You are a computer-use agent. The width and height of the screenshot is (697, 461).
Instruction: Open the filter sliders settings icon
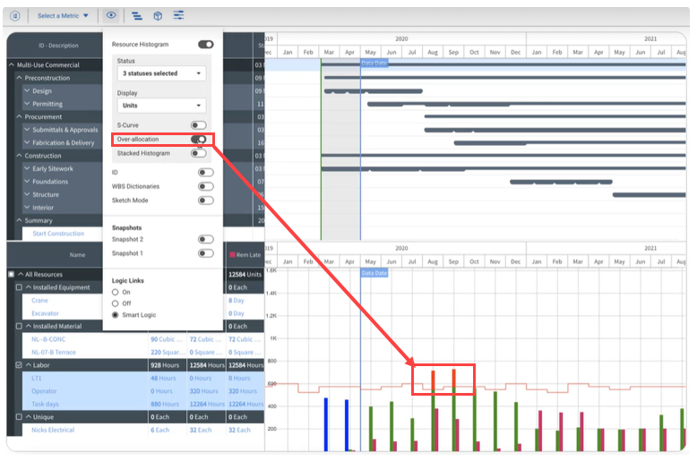(x=179, y=15)
